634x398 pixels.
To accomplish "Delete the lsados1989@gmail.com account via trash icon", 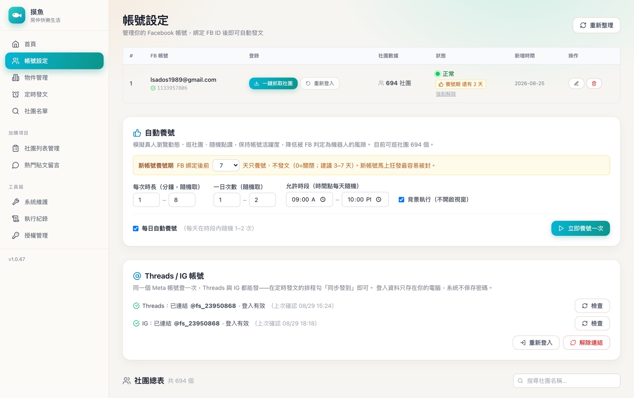I will [x=594, y=83].
